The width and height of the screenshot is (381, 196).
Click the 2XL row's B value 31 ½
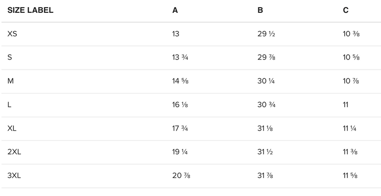click(266, 152)
